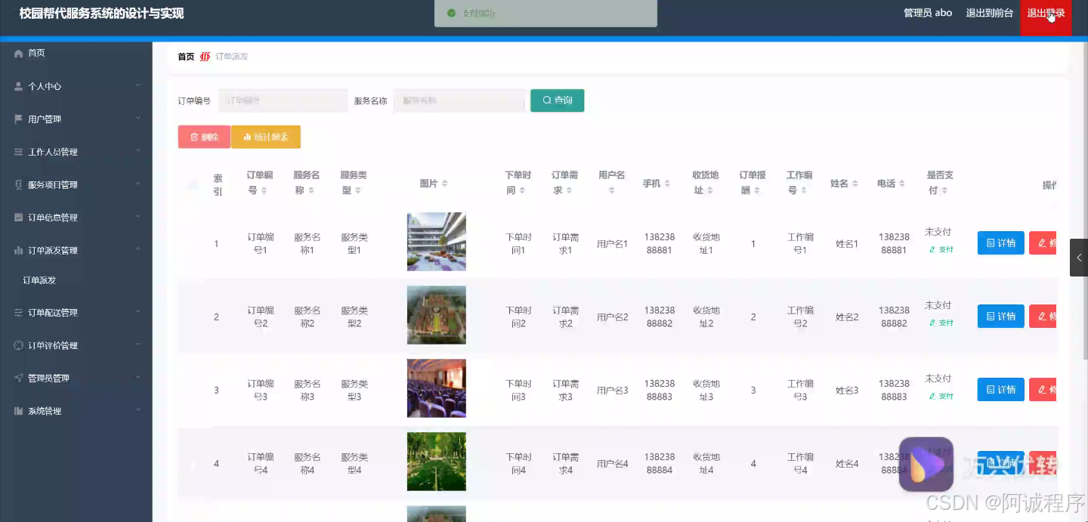Click the green 查询 search button
1088x522 pixels.
(557, 100)
